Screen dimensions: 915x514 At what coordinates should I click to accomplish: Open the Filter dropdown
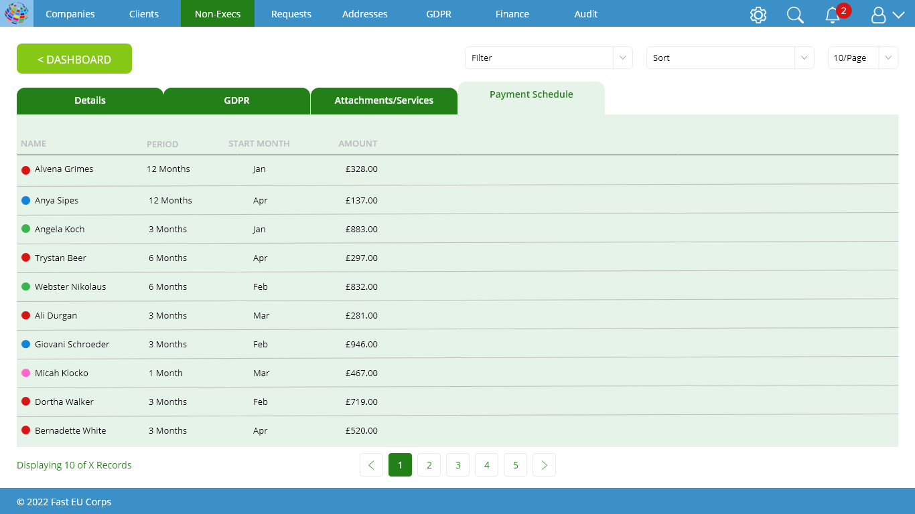click(x=549, y=58)
